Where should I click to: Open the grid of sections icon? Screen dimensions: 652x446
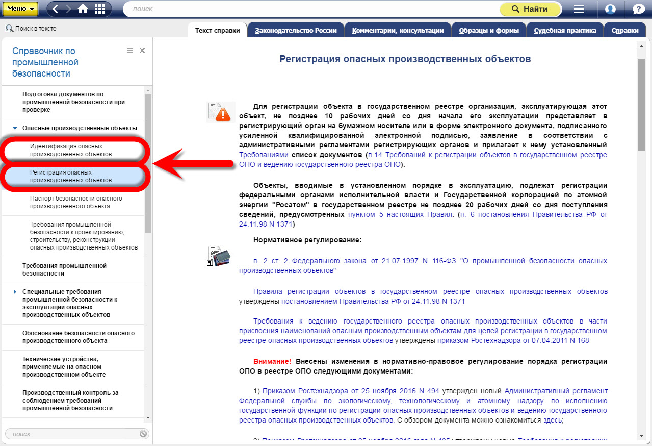click(x=99, y=9)
